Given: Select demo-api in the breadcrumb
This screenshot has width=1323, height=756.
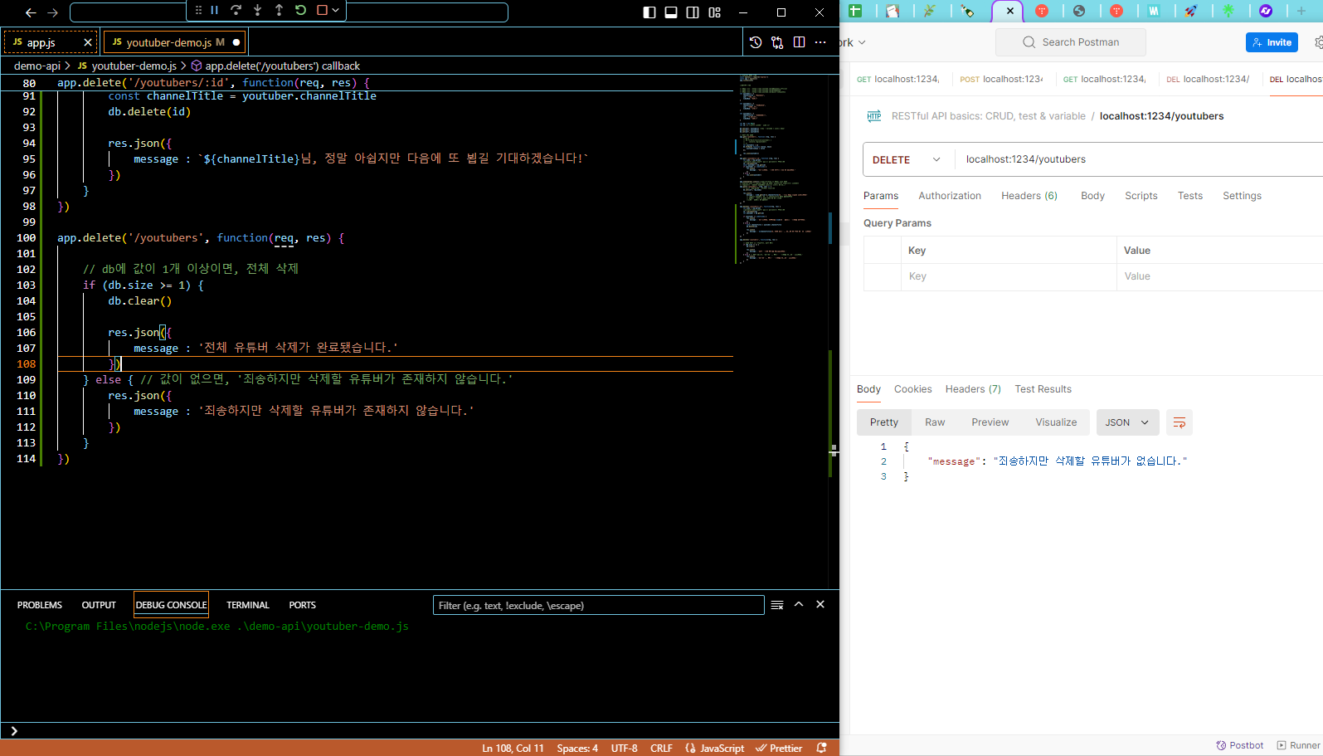Looking at the screenshot, I should coord(37,66).
